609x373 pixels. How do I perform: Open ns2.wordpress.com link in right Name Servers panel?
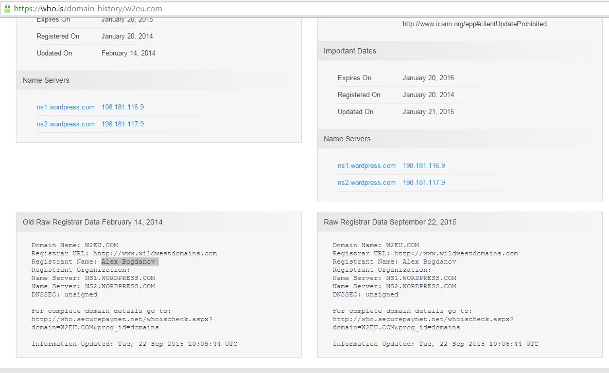367,182
